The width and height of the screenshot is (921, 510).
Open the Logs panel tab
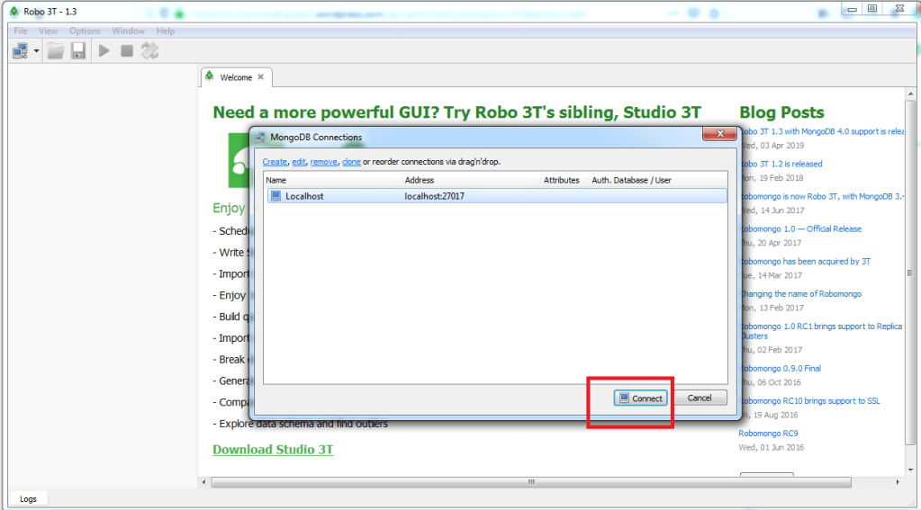click(28, 498)
